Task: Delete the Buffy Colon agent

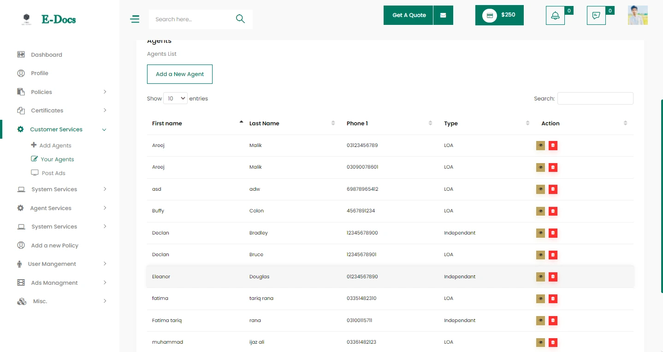Action: coord(553,211)
